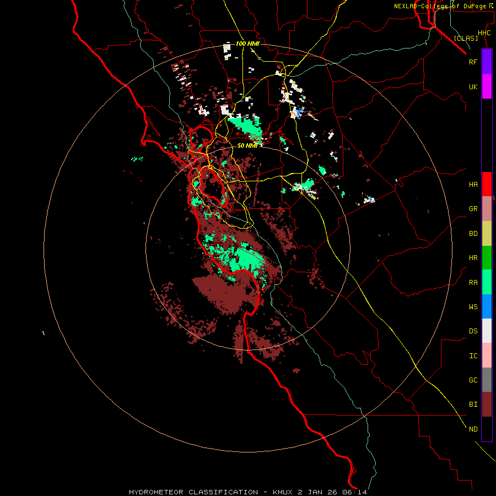
Task: Click the UK legend label
Action: (473, 87)
